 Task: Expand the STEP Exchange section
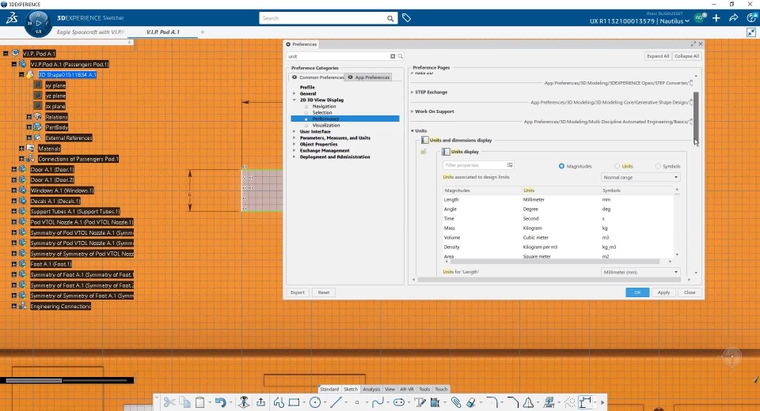point(431,92)
